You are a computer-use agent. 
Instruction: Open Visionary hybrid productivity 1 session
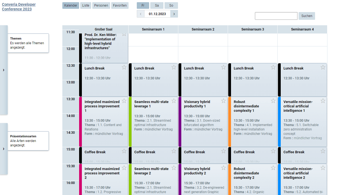pyautogui.click(x=203, y=122)
